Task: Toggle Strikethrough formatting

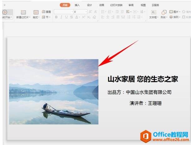Action: click(71, 17)
